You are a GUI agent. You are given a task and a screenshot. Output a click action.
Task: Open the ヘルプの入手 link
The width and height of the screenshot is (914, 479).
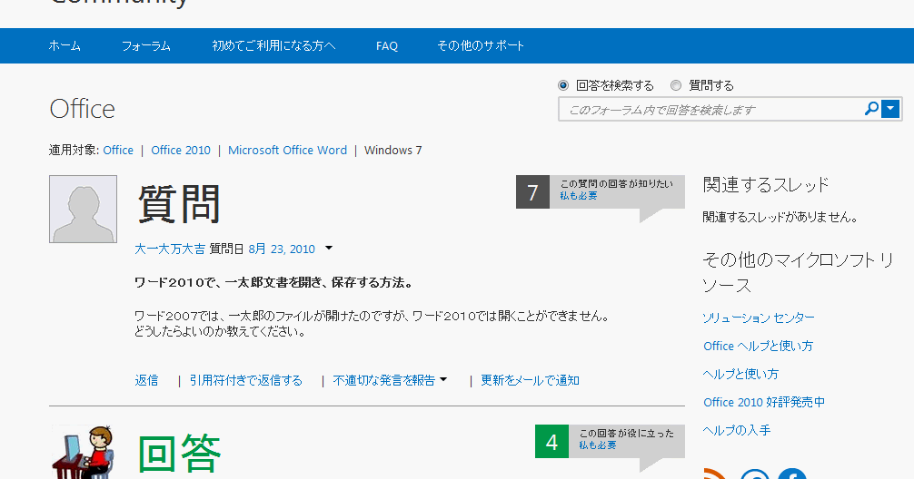point(737,430)
